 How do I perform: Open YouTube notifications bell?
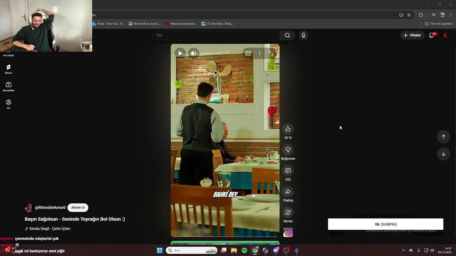[431, 35]
